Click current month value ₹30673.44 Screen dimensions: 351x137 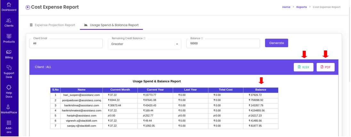pyautogui.click(x=114, y=105)
